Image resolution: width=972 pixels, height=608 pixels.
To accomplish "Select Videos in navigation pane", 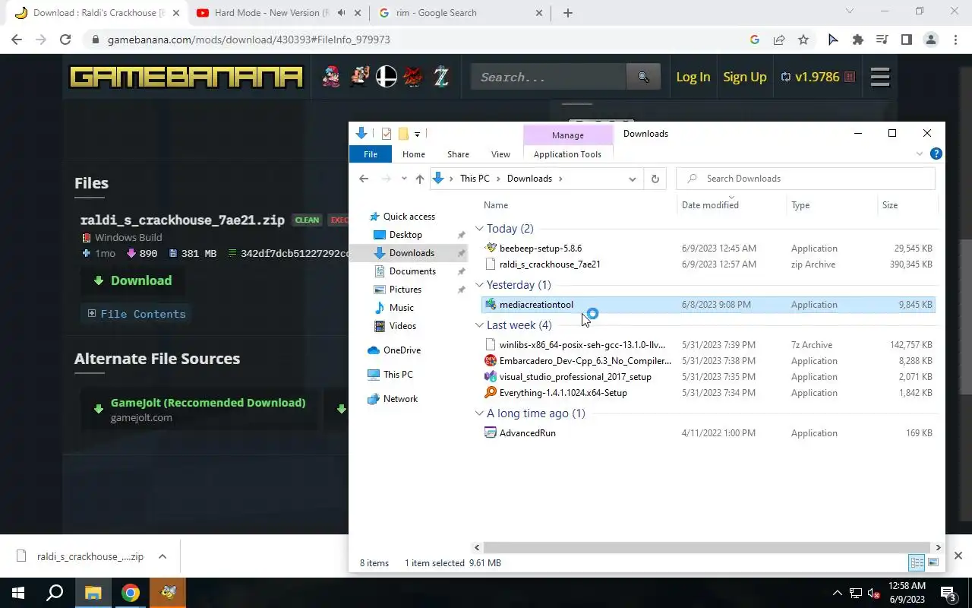I will (402, 326).
